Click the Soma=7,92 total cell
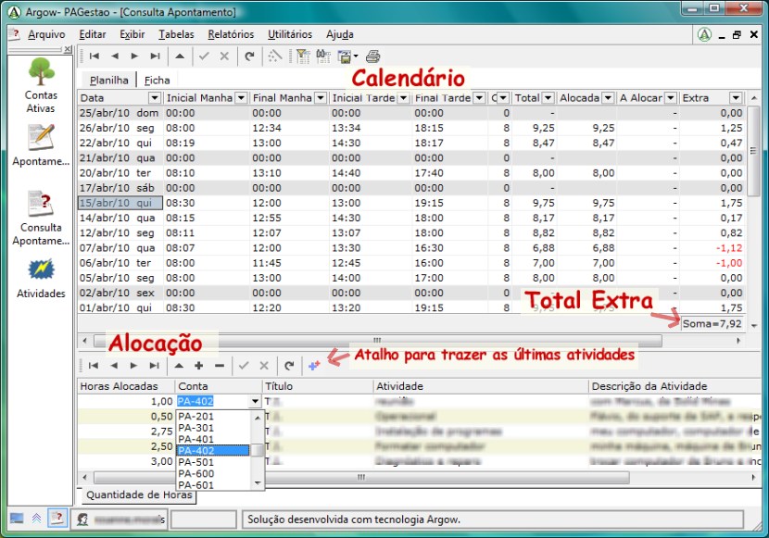The width and height of the screenshot is (769, 538). (x=712, y=324)
